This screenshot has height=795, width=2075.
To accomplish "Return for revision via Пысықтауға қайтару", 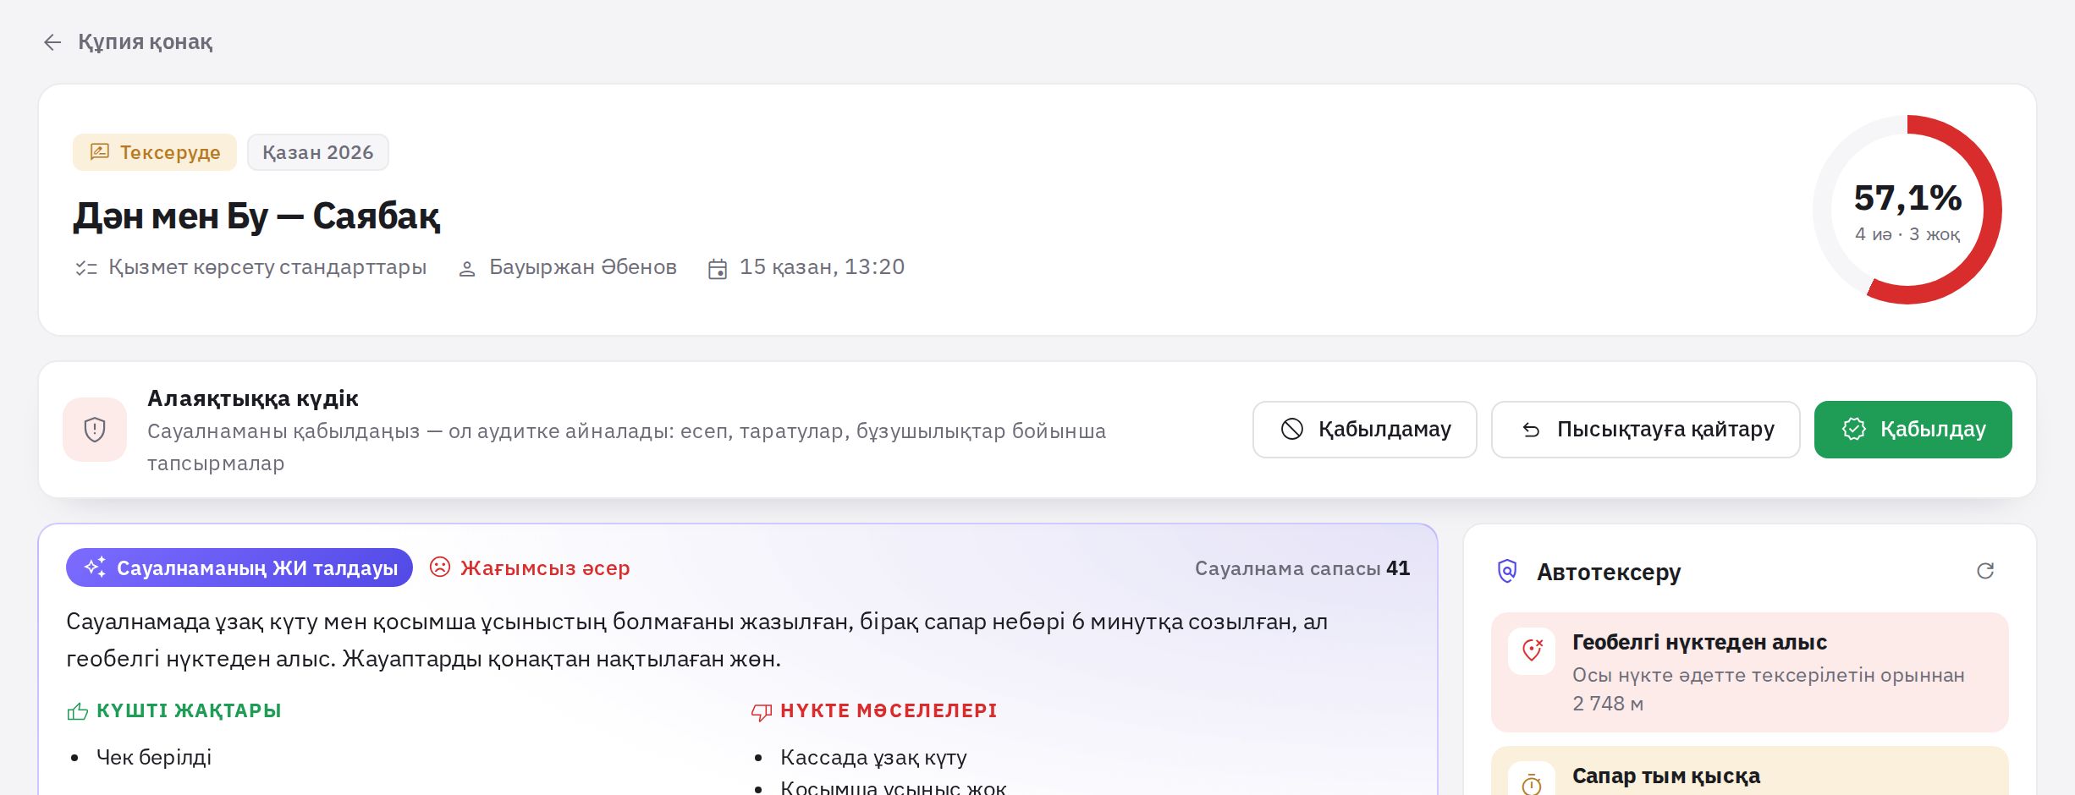I will pyautogui.click(x=1645, y=430).
